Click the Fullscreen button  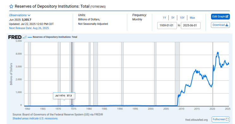(x=221, y=119)
